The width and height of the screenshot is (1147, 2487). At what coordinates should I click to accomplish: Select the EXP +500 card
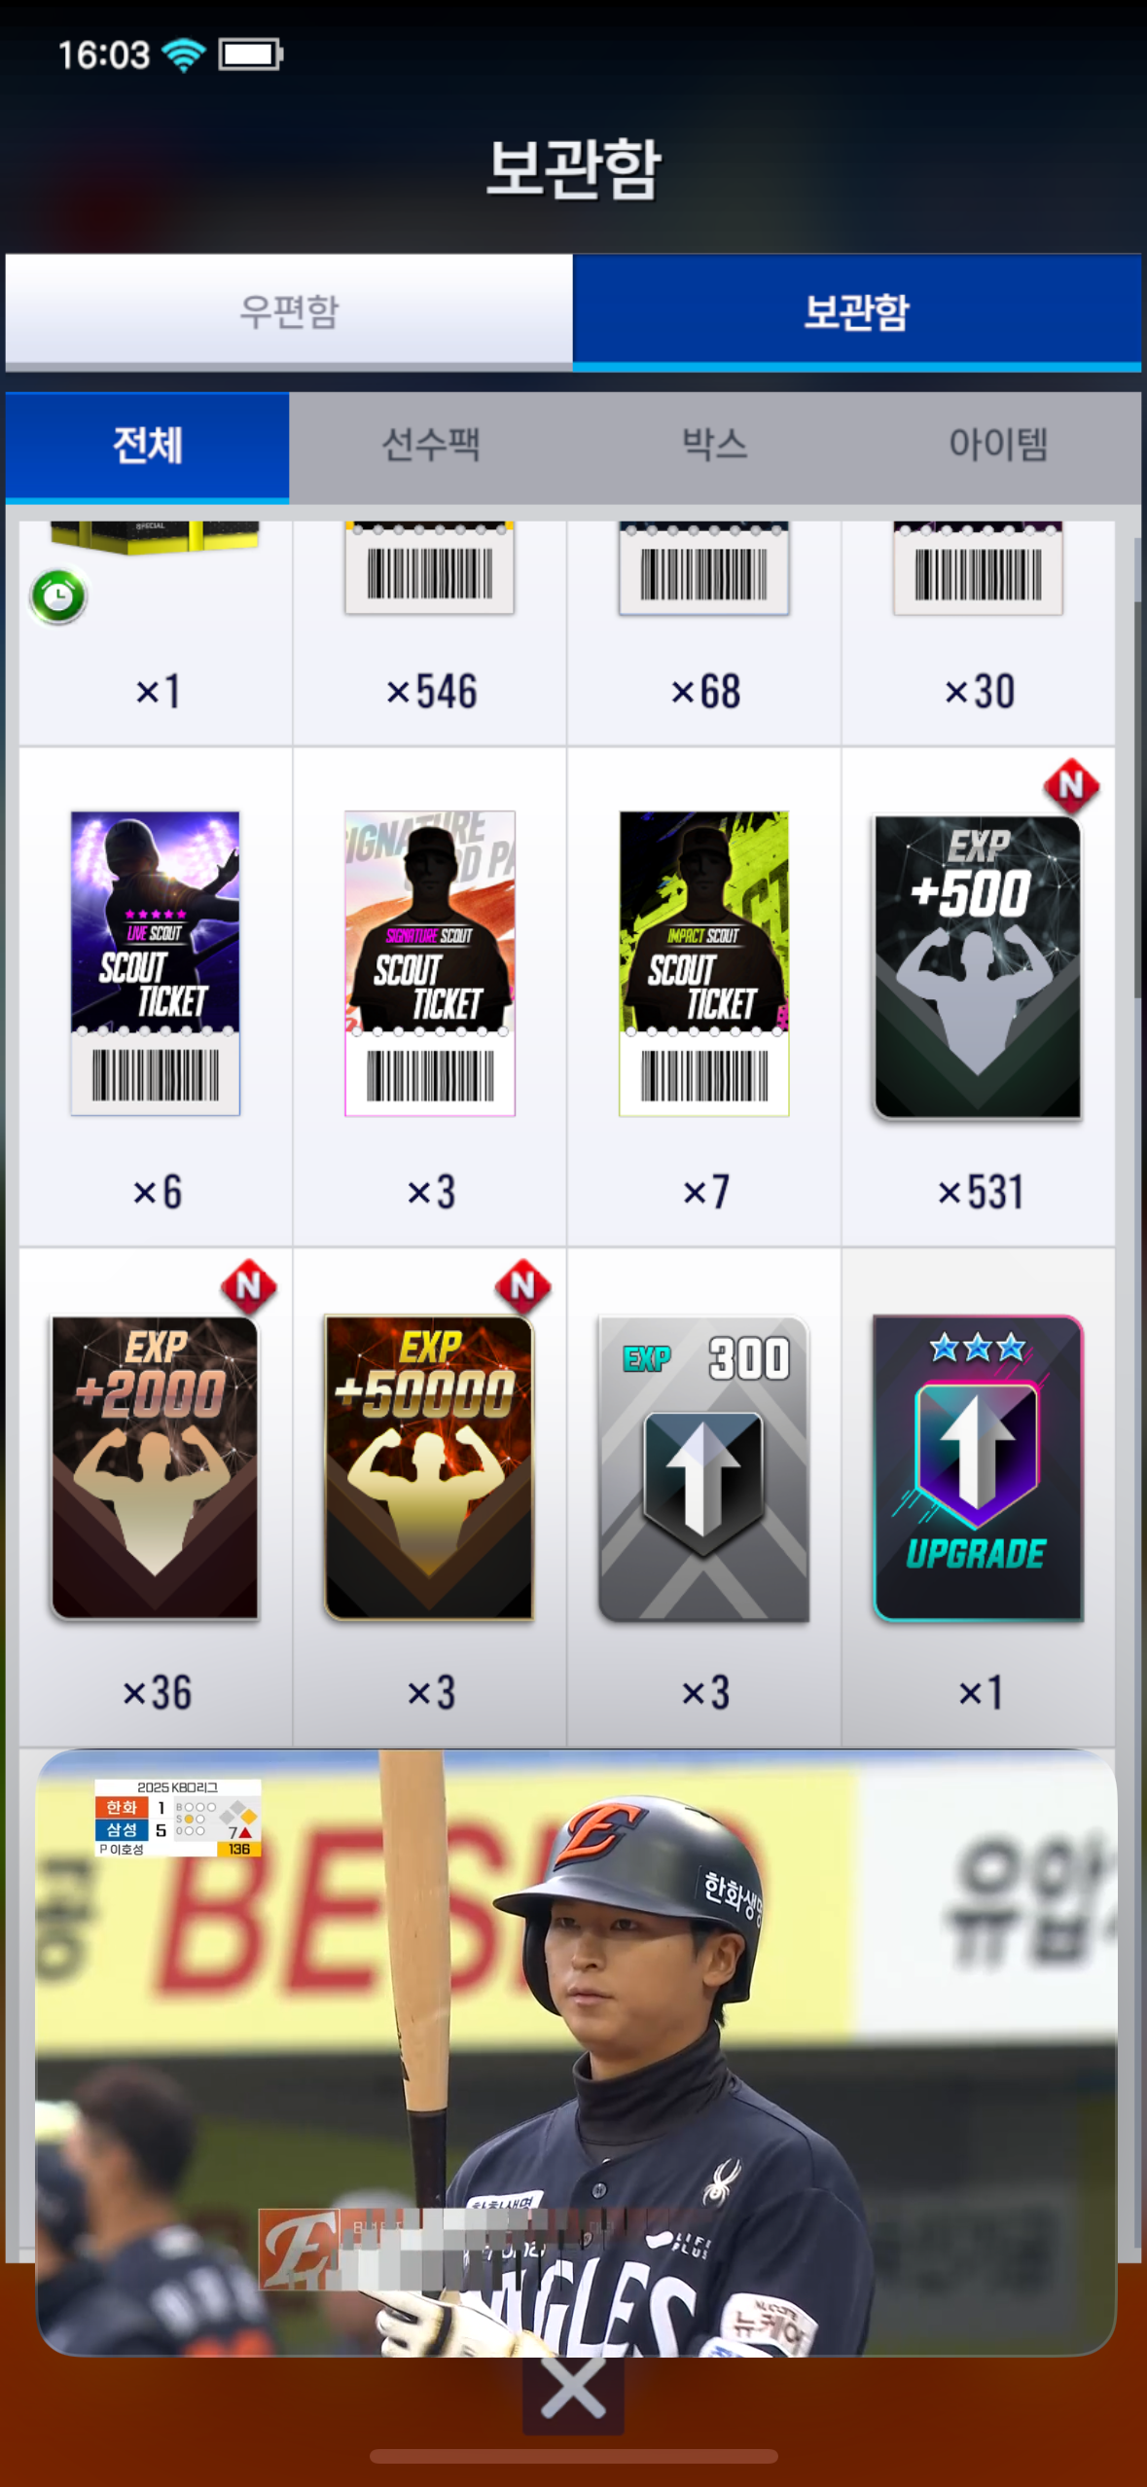point(978,967)
